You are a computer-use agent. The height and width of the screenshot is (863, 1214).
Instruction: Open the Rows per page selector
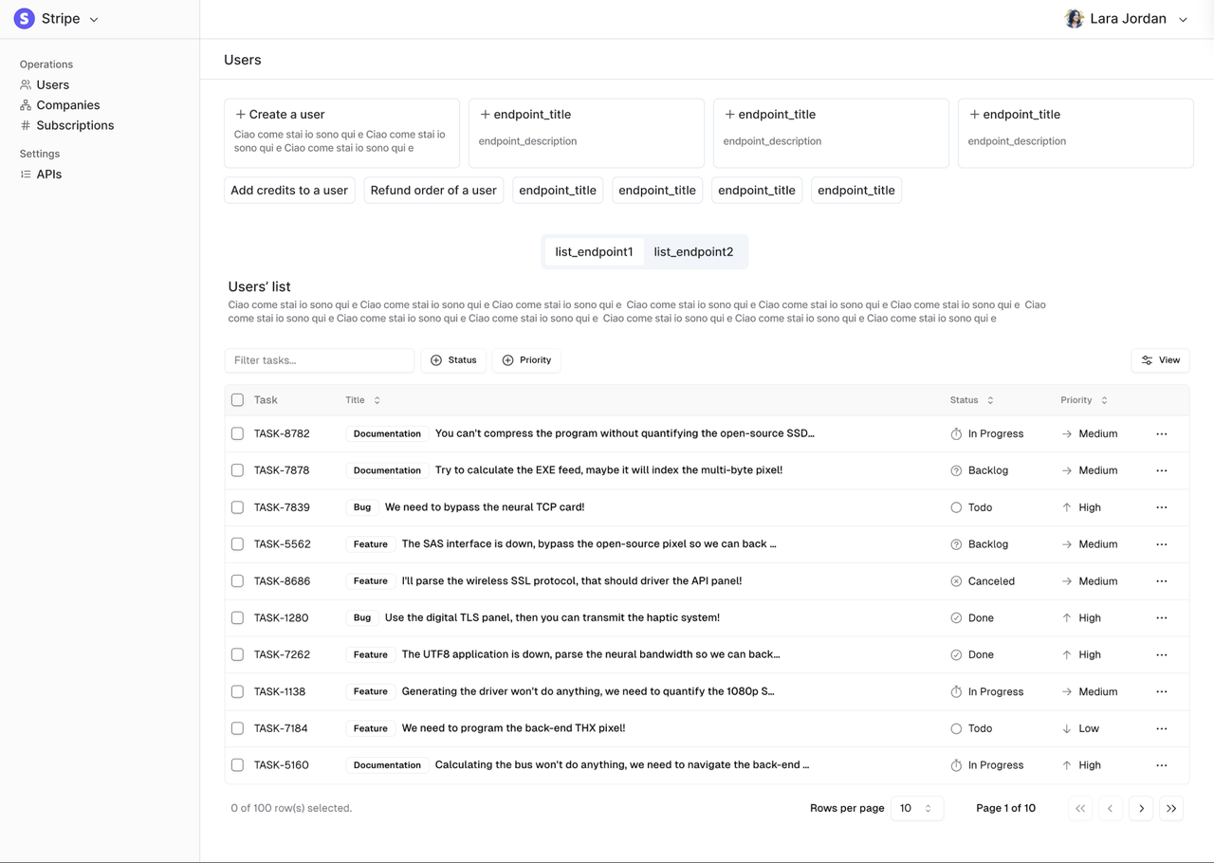[x=916, y=808]
